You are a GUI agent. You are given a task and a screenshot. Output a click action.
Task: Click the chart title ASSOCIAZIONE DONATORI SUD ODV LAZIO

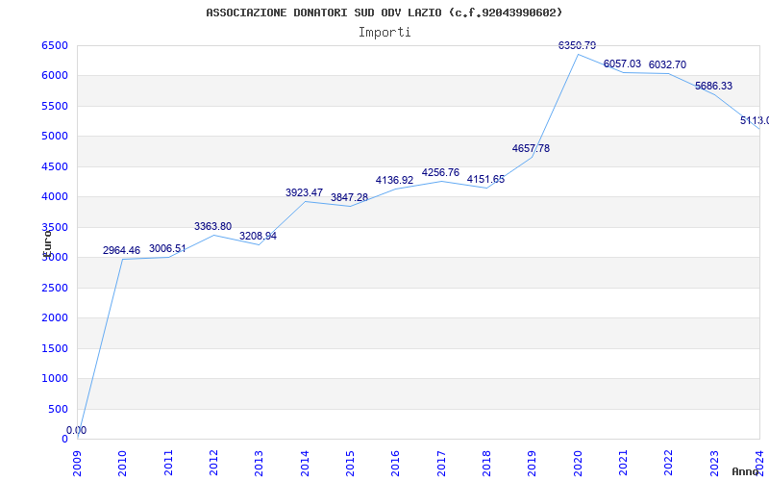pos(384,13)
